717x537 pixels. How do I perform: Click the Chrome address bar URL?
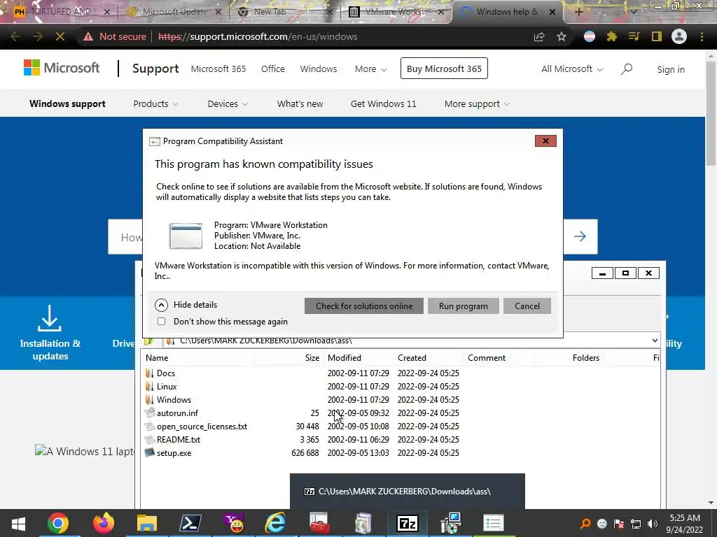[x=258, y=36]
